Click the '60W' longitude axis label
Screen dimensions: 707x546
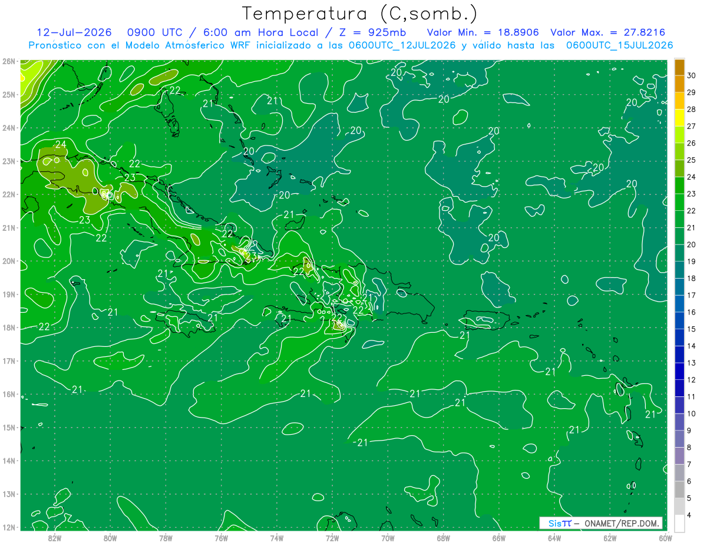pyautogui.click(x=665, y=538)
